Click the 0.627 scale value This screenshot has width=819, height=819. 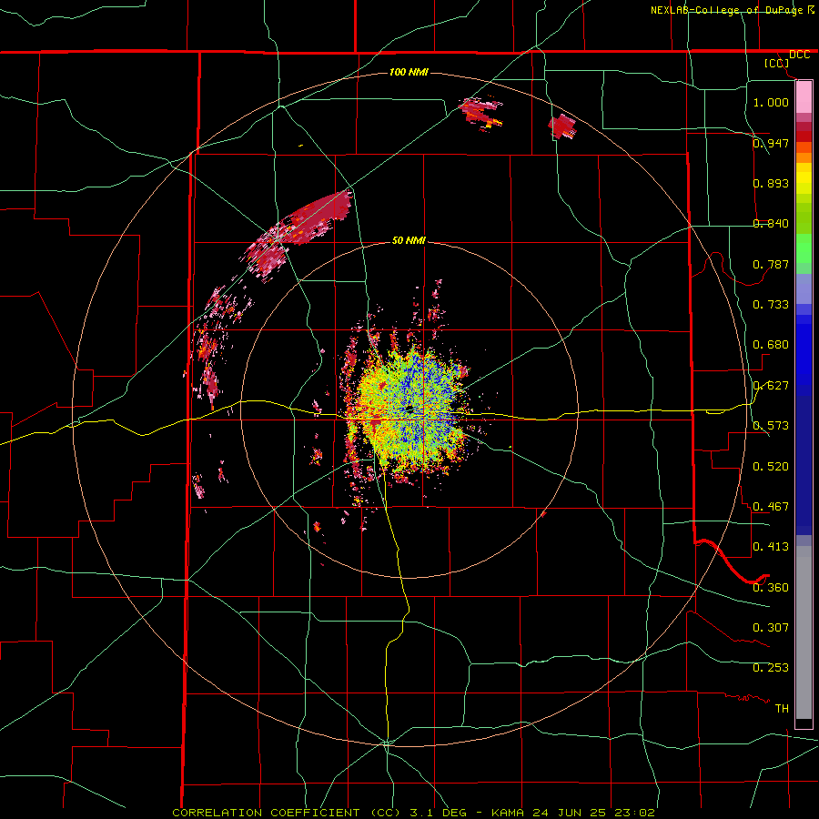click(x=771, y=385)
